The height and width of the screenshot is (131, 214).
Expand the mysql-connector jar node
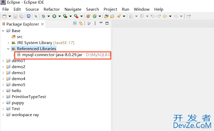[14, 55]
